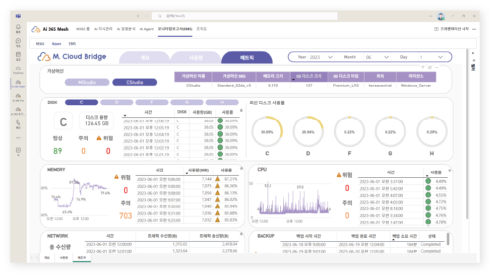Screen dimensions: 494x277
Task: Open the Activity bell icon in sidebar
Action: pos(18,27)
